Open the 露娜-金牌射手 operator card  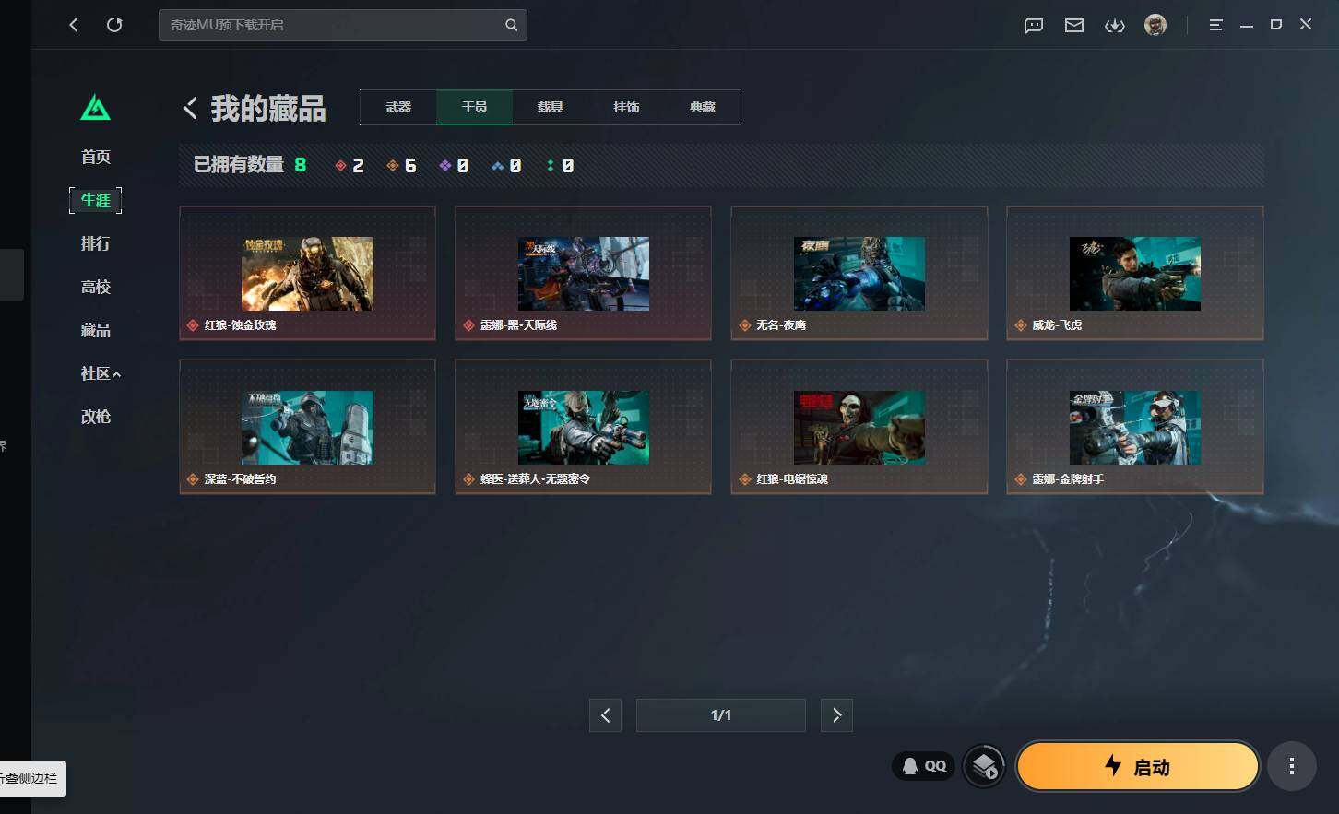[1135, 427]
